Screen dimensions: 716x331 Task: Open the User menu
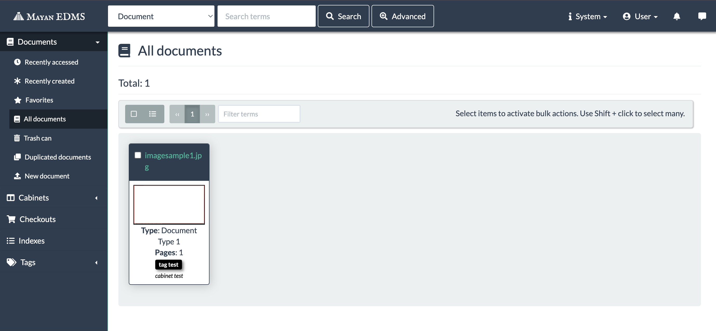coord(640,16)
